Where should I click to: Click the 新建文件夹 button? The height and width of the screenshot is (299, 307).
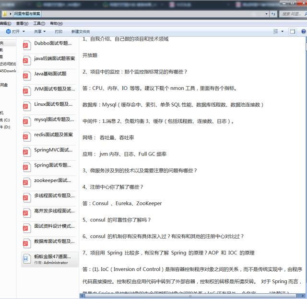pyautogui.click(x=81, y=32)
